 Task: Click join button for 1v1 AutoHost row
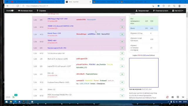122,53
